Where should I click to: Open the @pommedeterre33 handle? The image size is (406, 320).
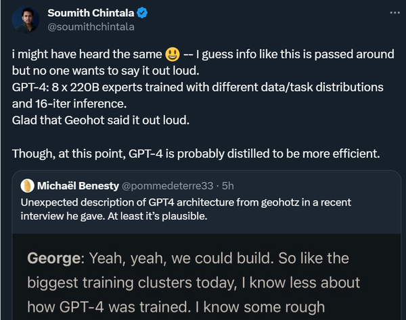pyautogui.click(x=168, y=186)
